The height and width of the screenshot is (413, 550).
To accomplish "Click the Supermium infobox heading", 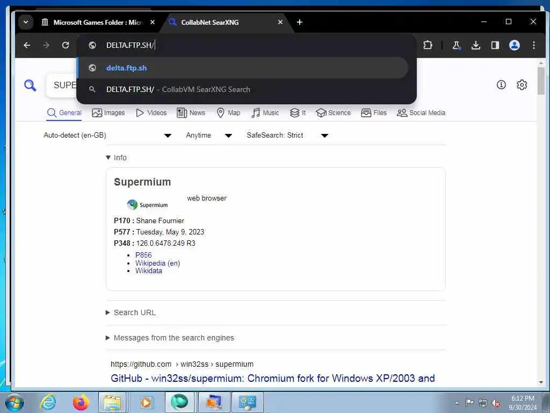I will [142, 182].
